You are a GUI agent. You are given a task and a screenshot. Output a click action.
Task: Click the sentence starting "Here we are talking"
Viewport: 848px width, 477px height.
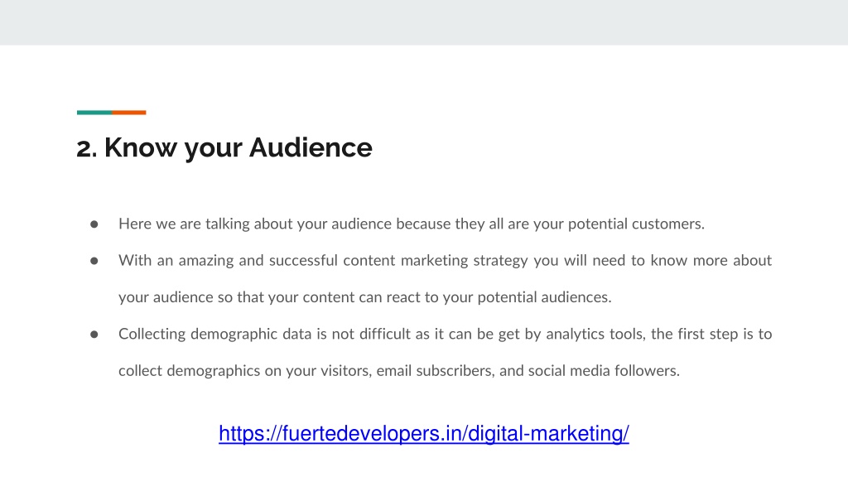(412, 224)
